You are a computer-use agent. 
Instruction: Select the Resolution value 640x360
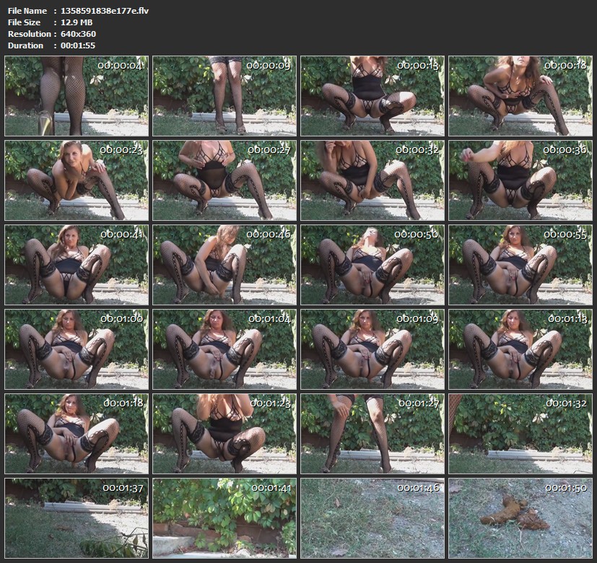tap(78, 34)
